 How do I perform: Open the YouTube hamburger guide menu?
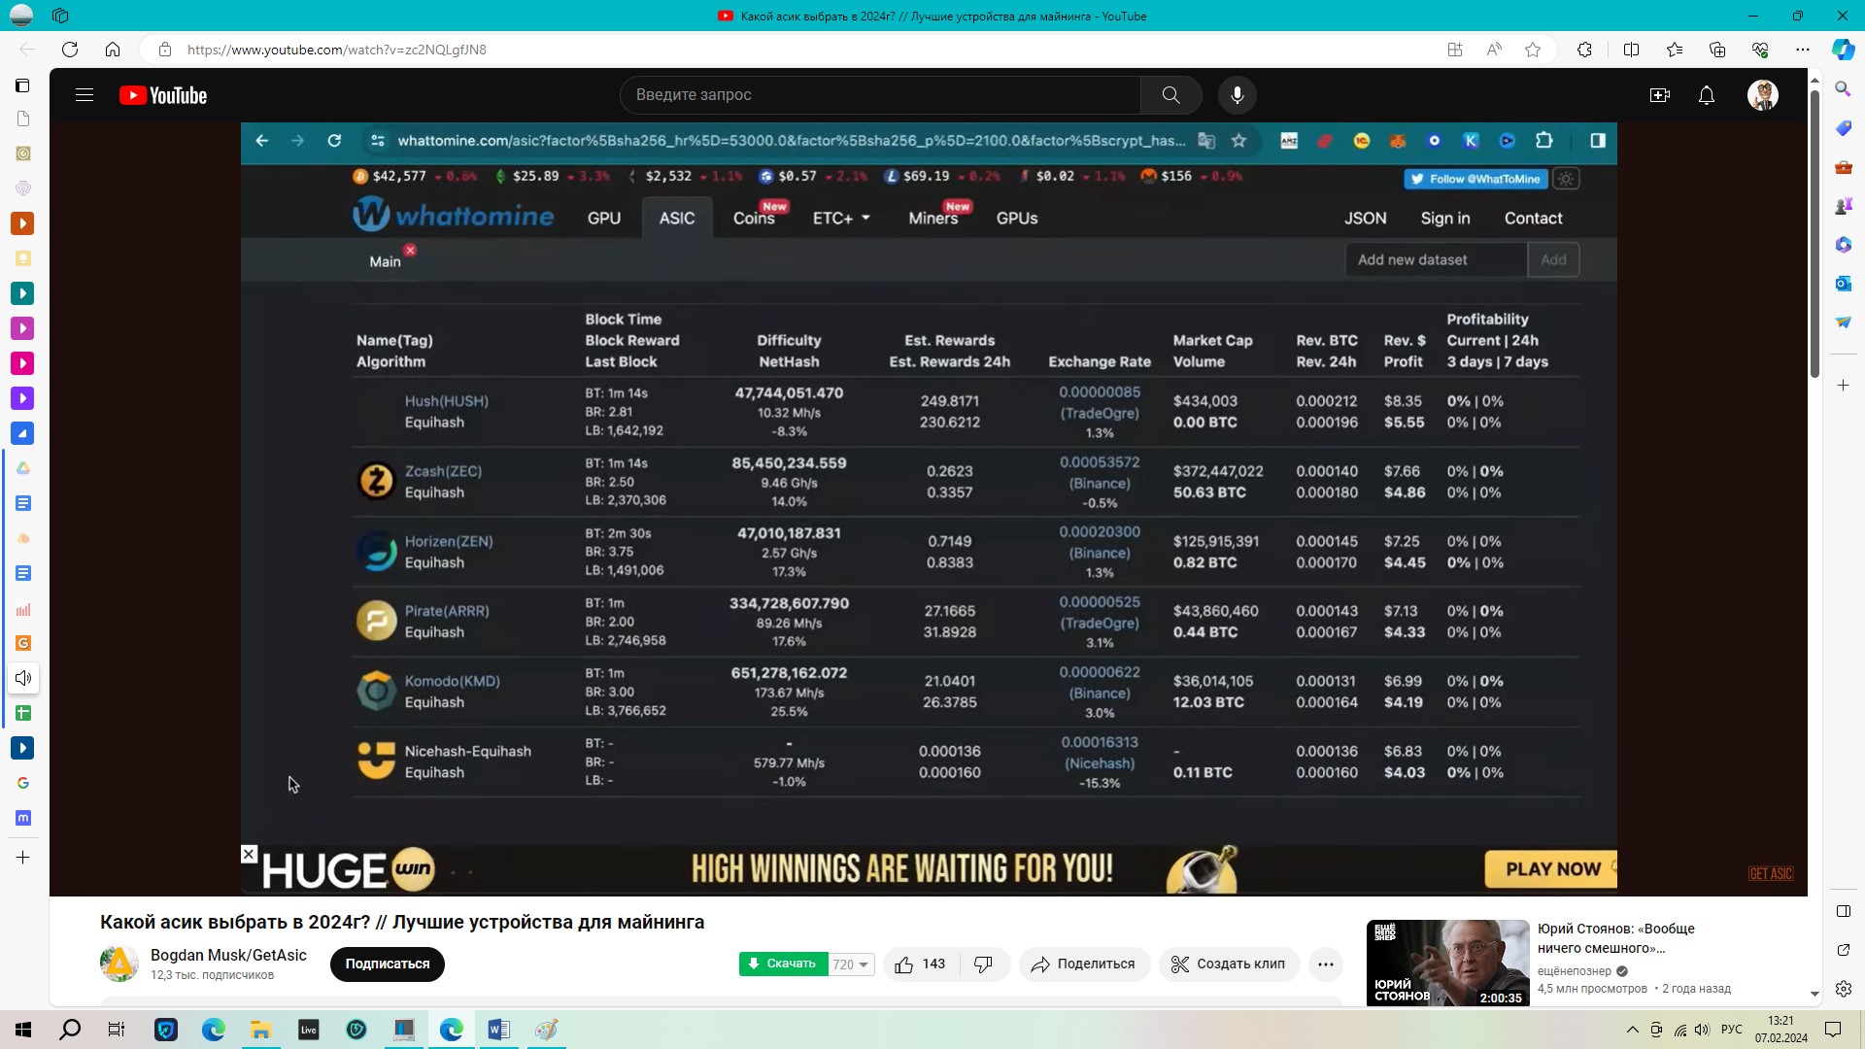click(x=85, y=95)
